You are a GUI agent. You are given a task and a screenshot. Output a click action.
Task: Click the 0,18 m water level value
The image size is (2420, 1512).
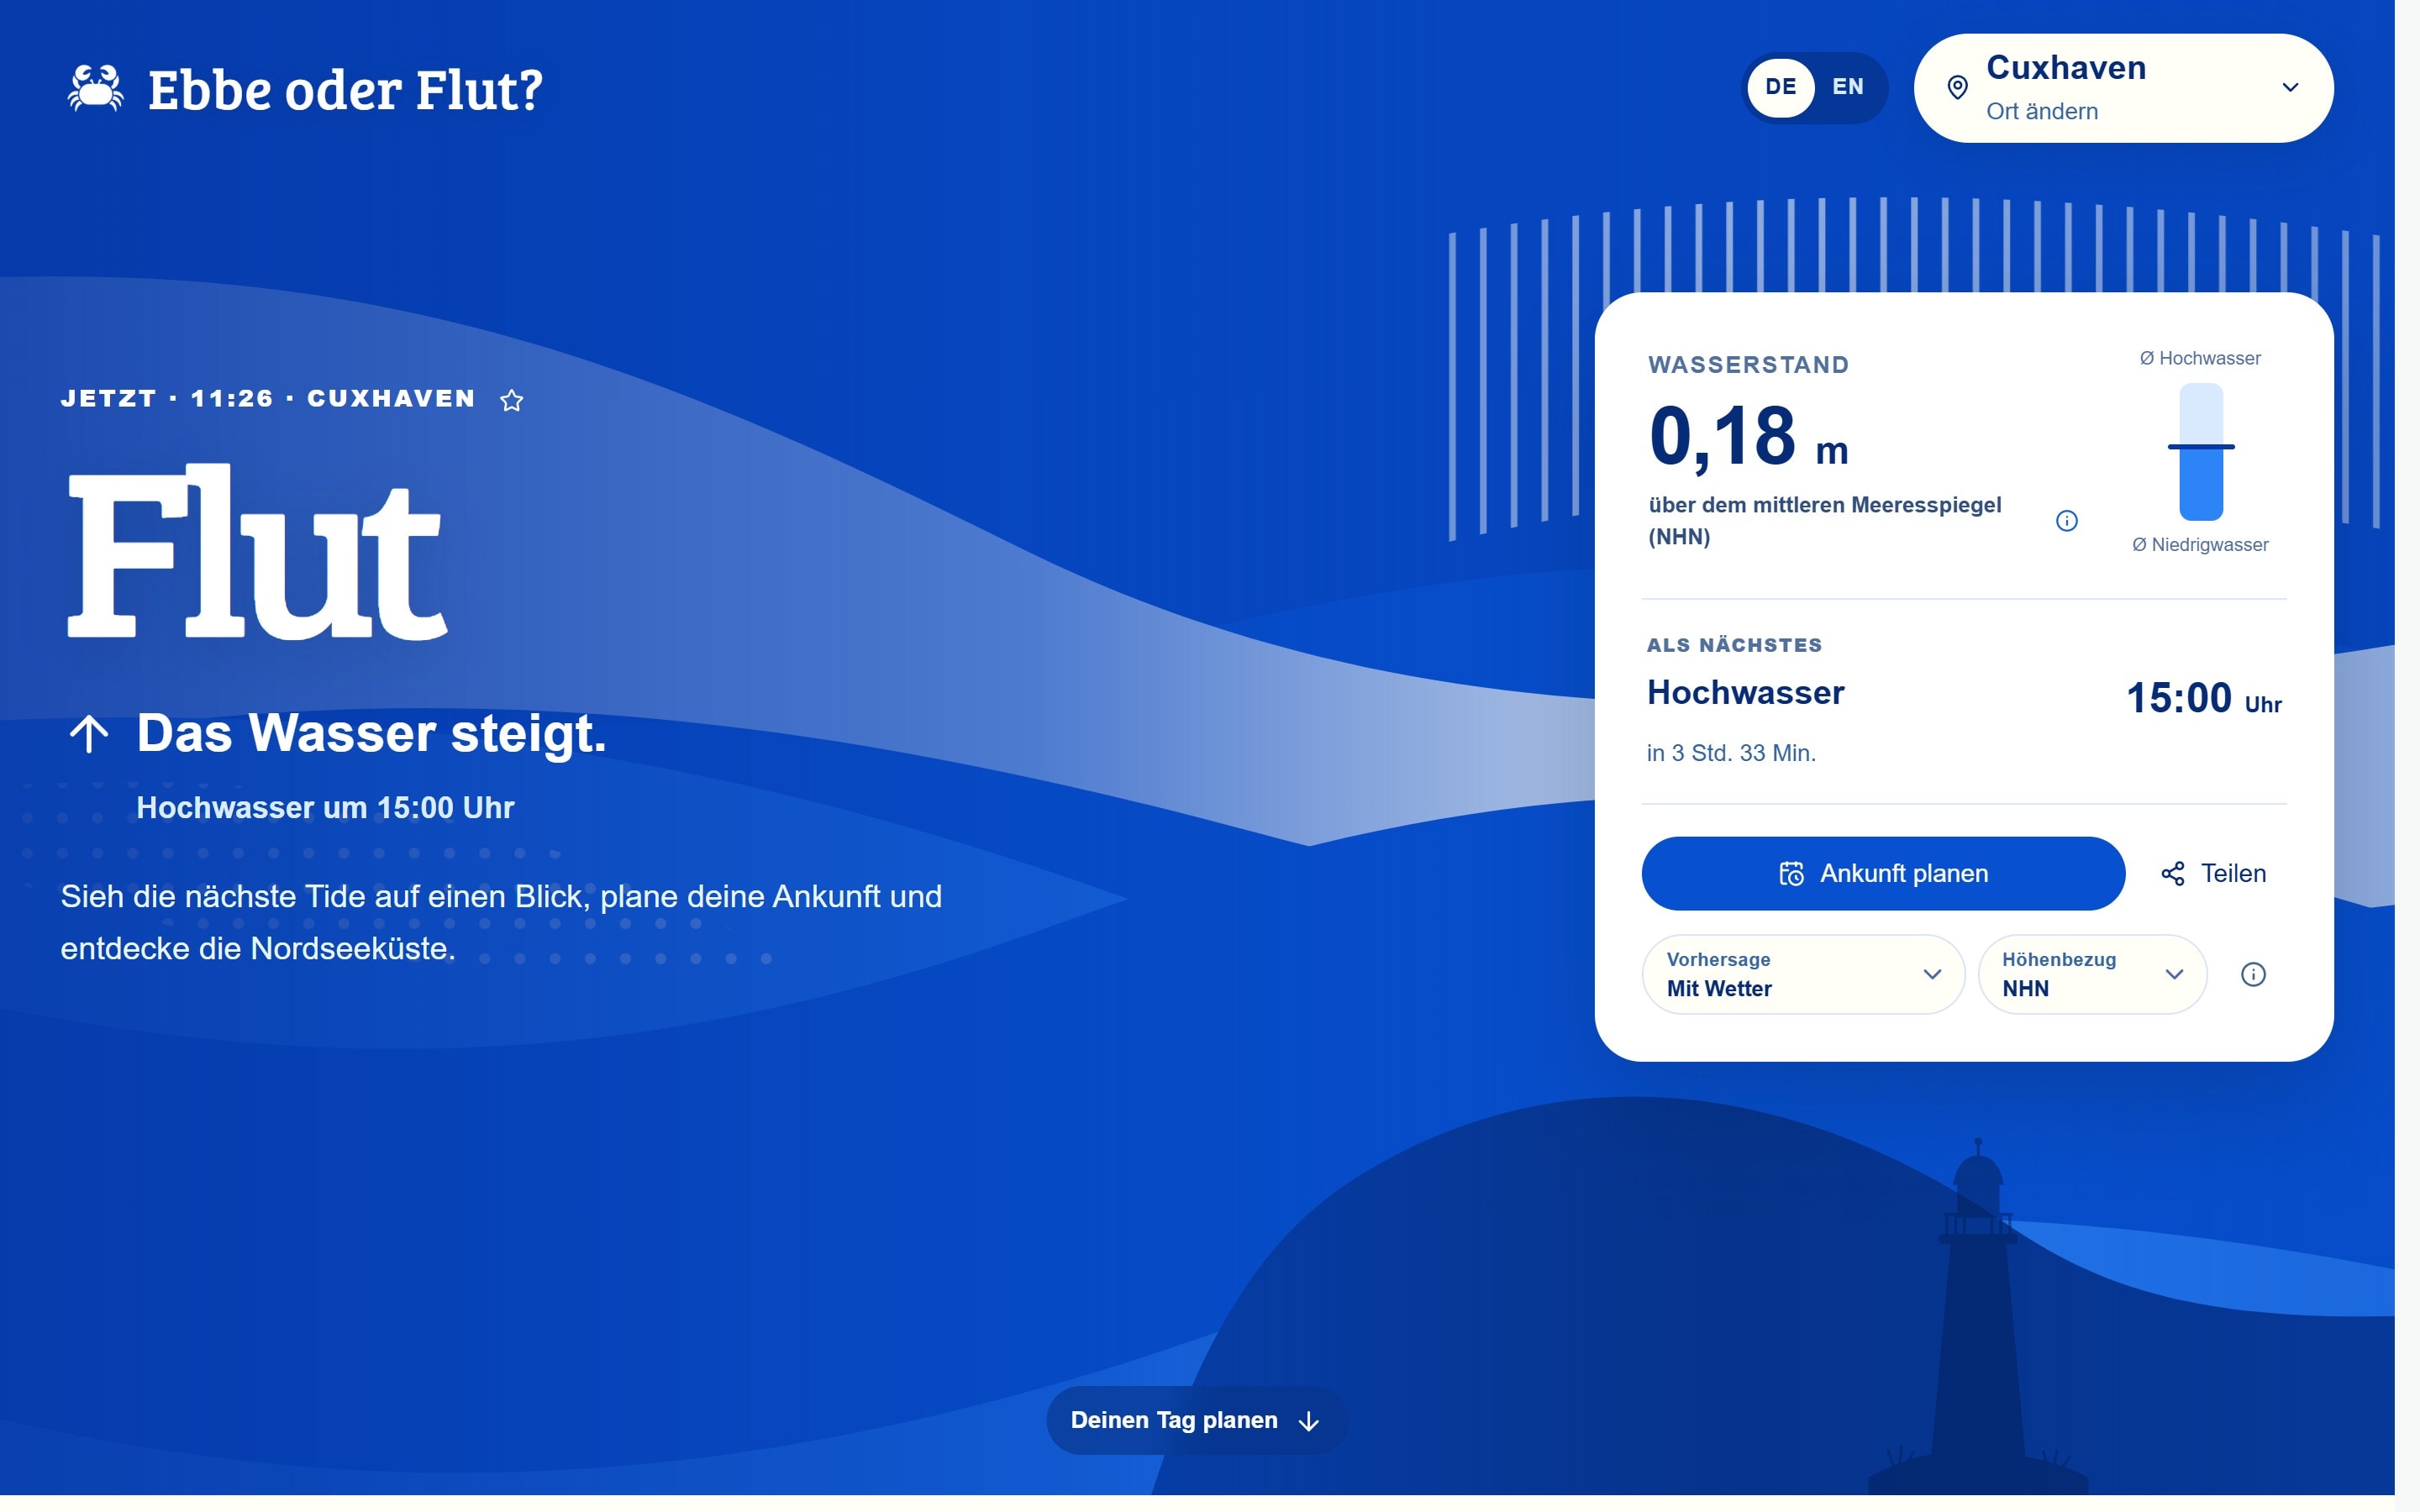tap(1748, 437)
